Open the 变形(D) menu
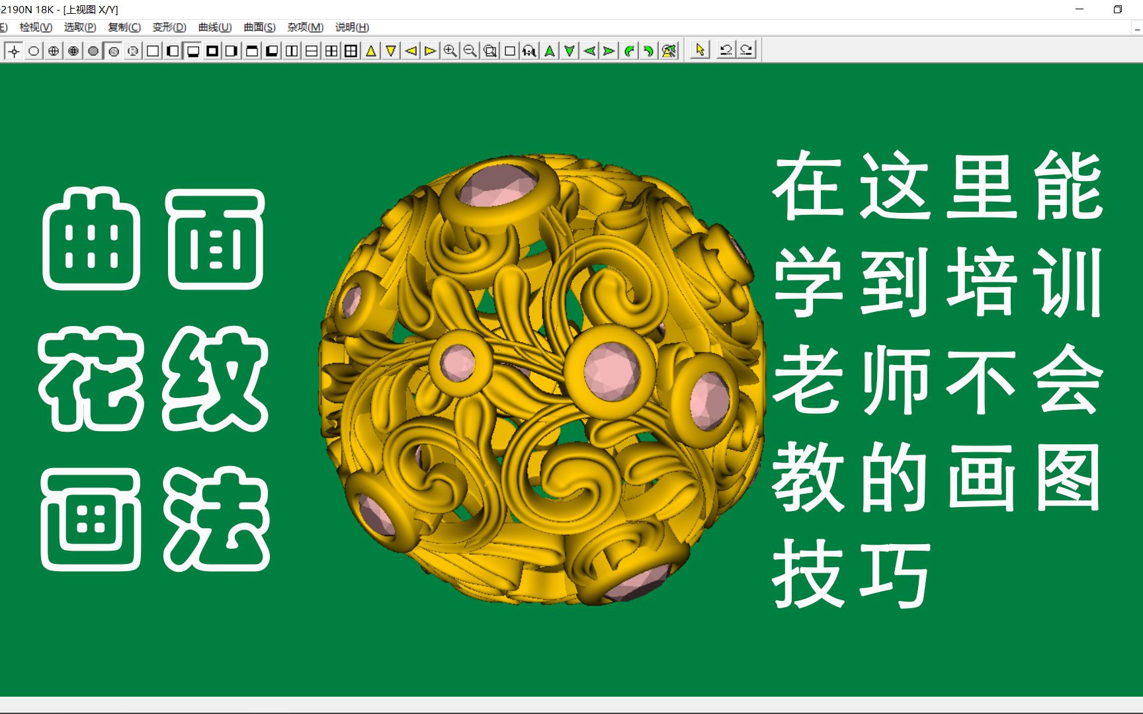1143x714 pixels. (167, 28)
